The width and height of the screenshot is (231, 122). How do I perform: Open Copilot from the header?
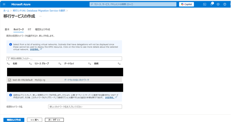tap(186, 4)
